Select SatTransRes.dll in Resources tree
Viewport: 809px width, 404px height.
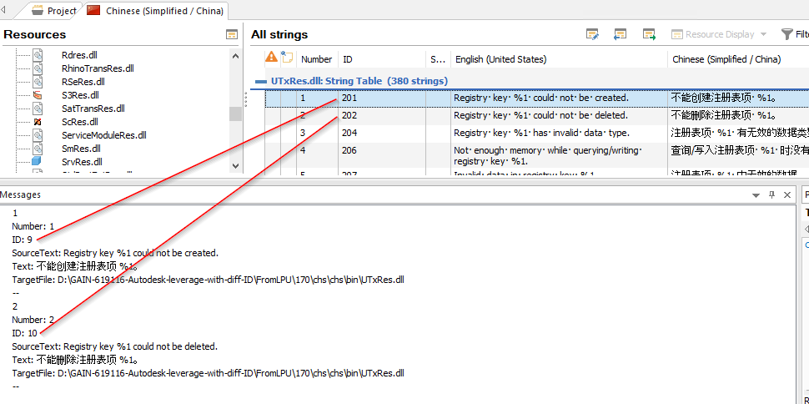(x=93, y=109)
